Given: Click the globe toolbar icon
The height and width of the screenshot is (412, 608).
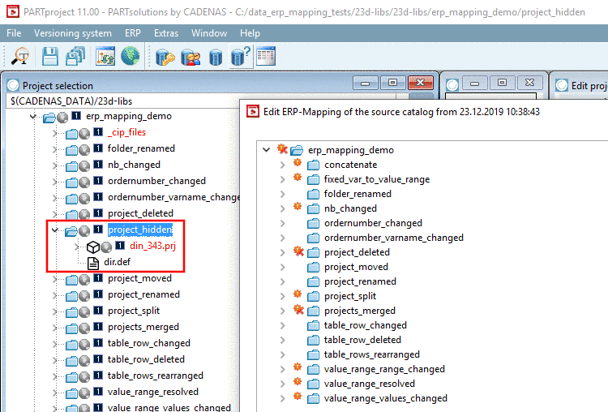Looking at the screenshot, I should tap(131, 56).
